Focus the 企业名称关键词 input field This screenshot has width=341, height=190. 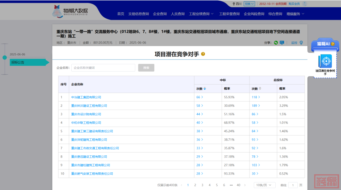click(x=103, y=68)
